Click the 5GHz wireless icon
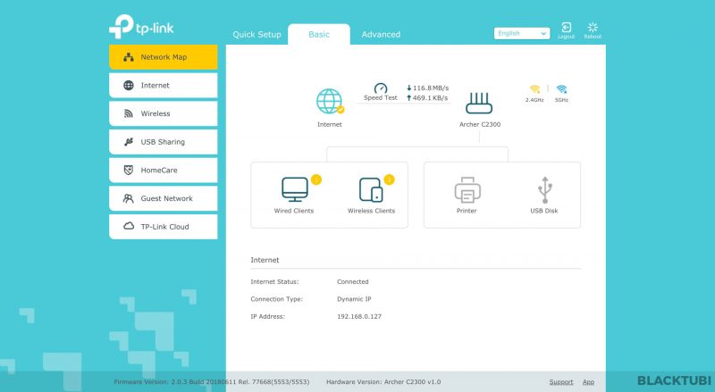The width and height of the screenshot is (715, 392). [x=561, y=89]
